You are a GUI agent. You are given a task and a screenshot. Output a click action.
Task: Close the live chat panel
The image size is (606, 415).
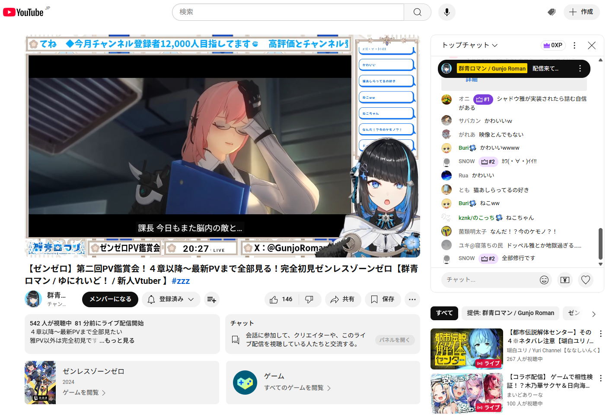(x=592, y=45)
